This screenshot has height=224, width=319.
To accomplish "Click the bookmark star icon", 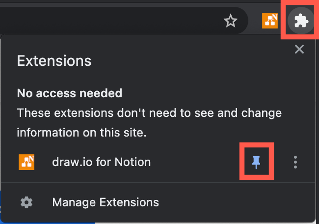I will [x=230, y=21].
